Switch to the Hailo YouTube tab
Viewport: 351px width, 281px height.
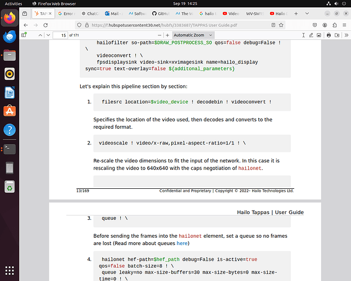click(x=278, y=13)
